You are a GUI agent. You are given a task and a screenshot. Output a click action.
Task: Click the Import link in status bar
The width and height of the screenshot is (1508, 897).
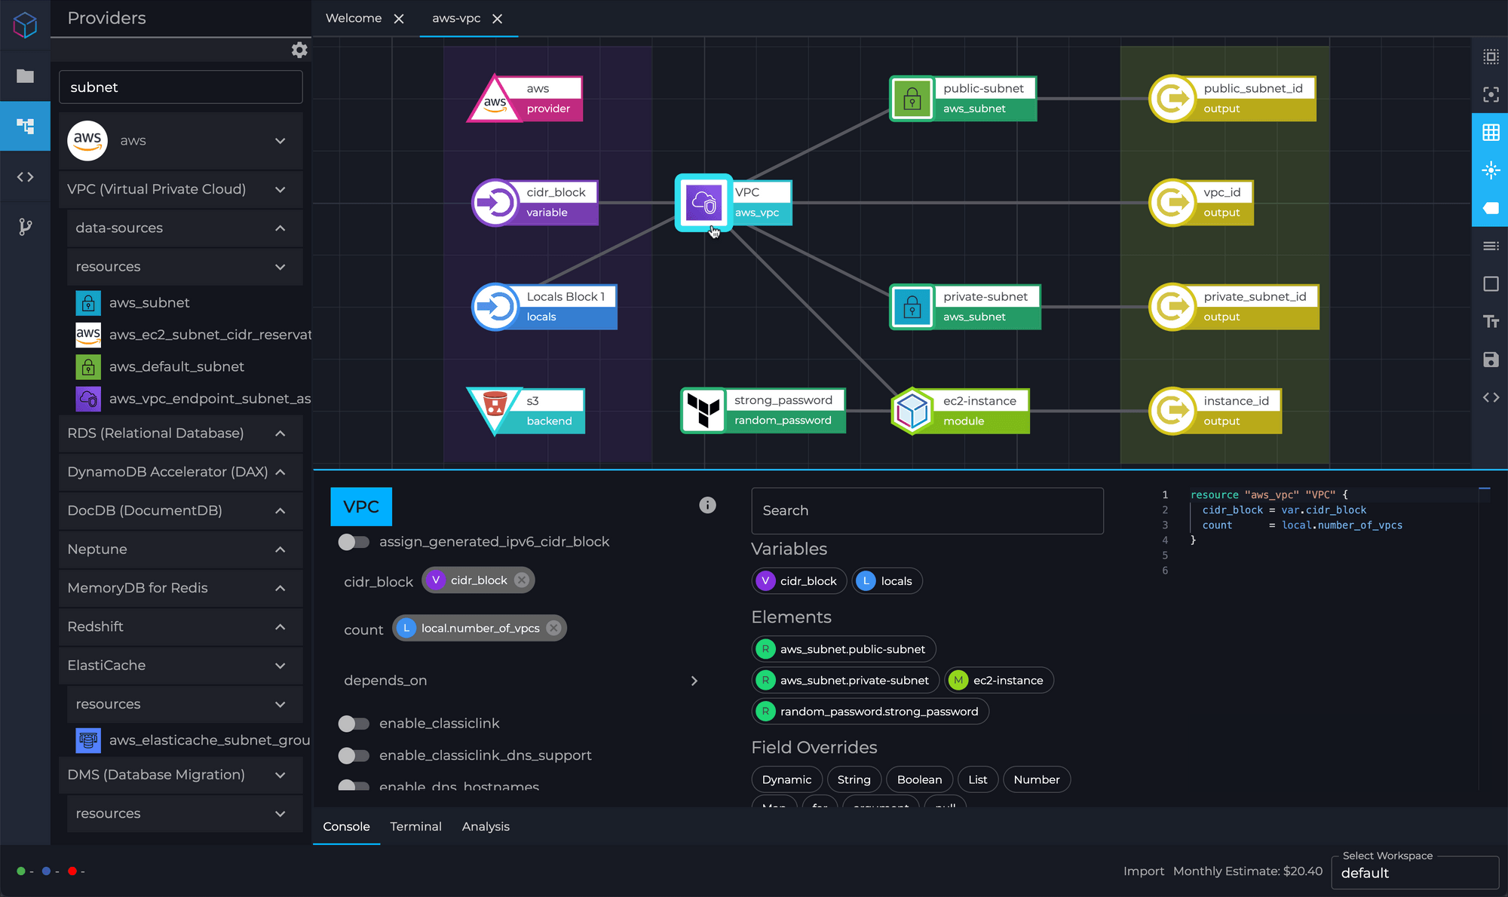tap(1143, 871)
